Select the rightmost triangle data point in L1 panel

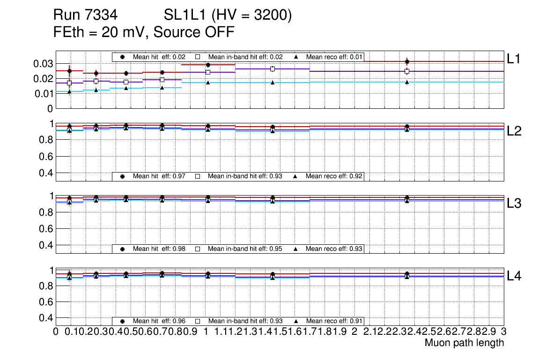tap(407, 82)
